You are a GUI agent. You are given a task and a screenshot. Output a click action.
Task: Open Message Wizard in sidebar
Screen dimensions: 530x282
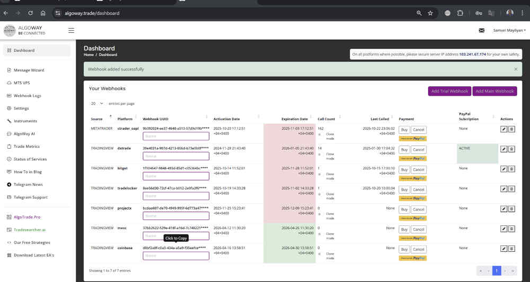click(x=25, y=70)
